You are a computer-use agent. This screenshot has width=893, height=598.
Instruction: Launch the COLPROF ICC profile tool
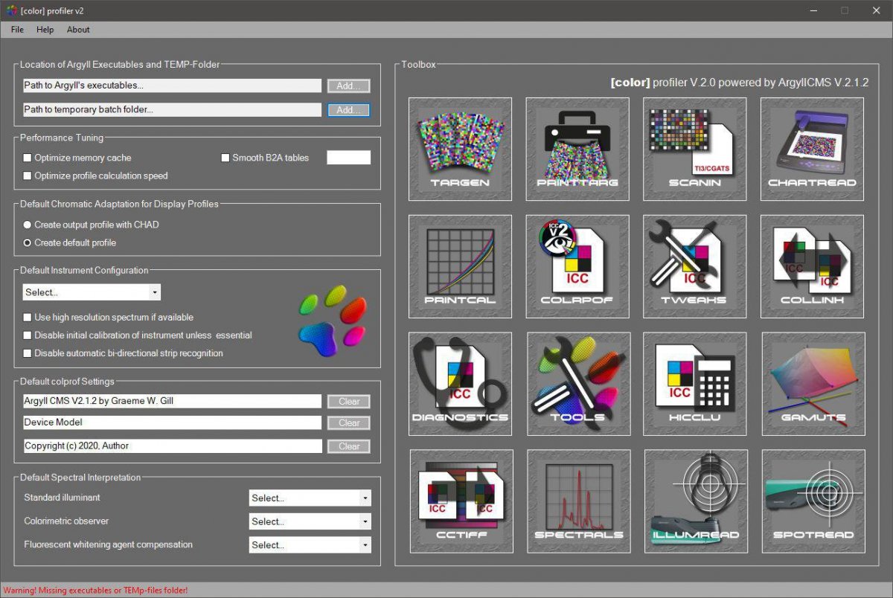click(x=577, y=266)
